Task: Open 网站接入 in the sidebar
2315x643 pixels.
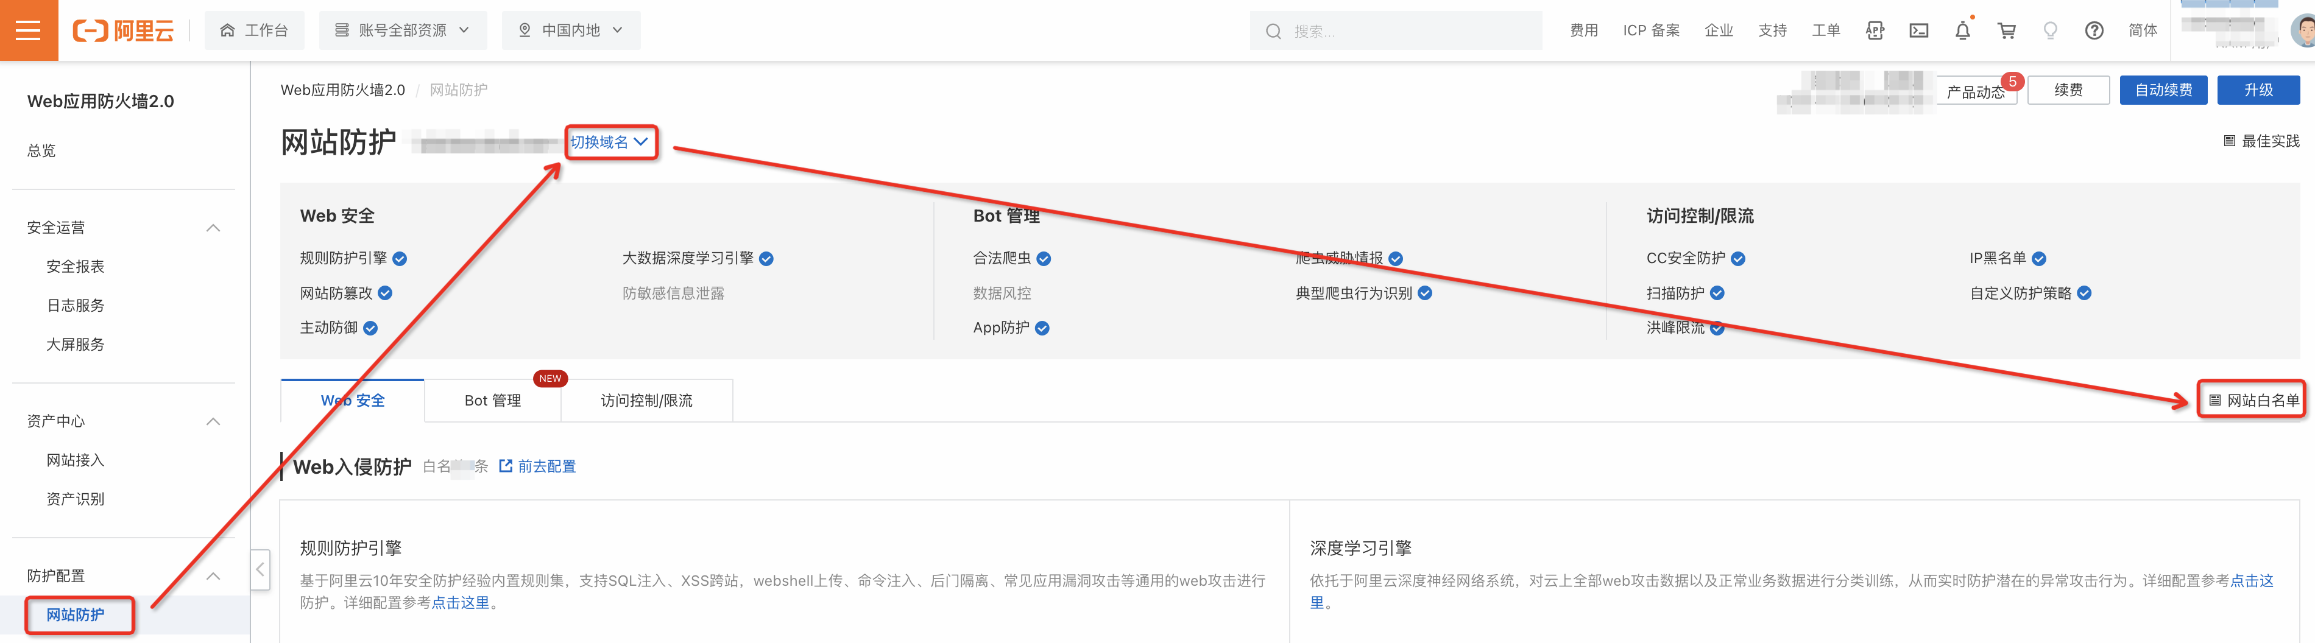Action: coord(76,461)
